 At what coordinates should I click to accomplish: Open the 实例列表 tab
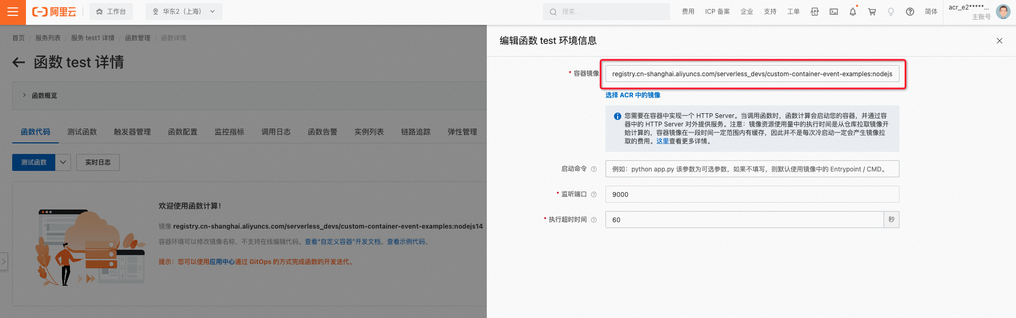(x=369, y=132)
